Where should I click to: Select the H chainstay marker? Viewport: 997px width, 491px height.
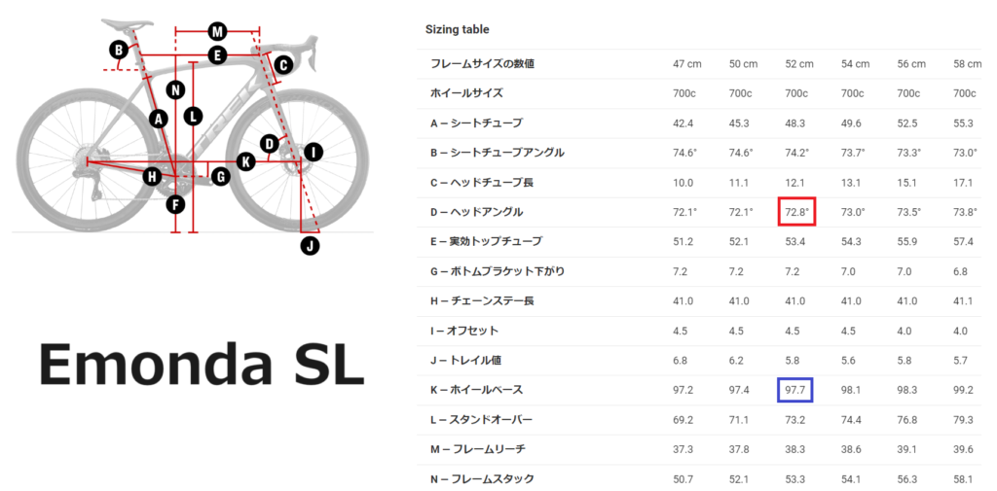pos(153,176)
